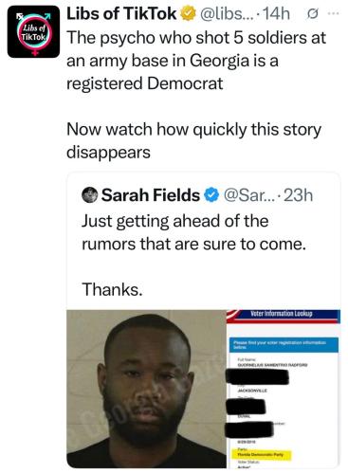
Task: Click the main tweet text about Georgia
Action: click(196, 61)
